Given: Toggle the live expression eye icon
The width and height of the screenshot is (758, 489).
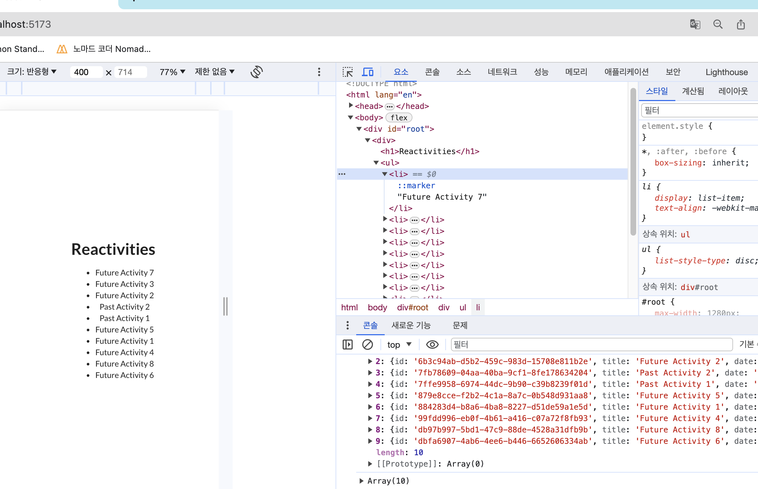Looking at the screenshot, I should coord(432,345).
